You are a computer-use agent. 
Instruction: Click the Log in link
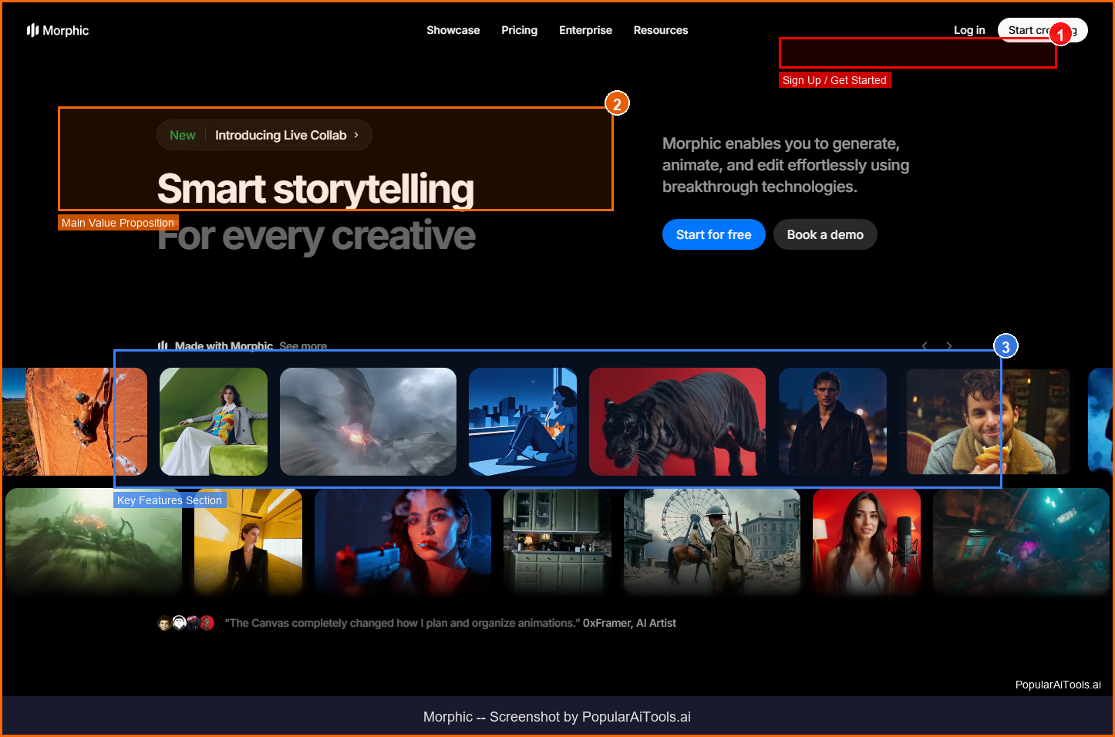pyautogui.click(x=969, y=30)
